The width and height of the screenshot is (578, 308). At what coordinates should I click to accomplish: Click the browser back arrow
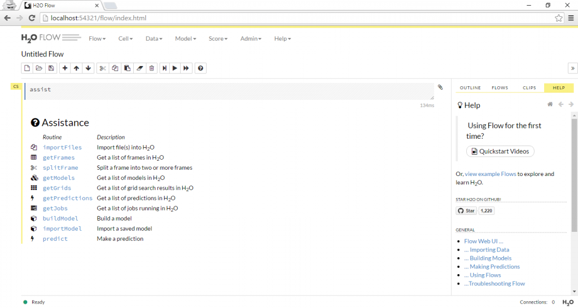(7, 17)
